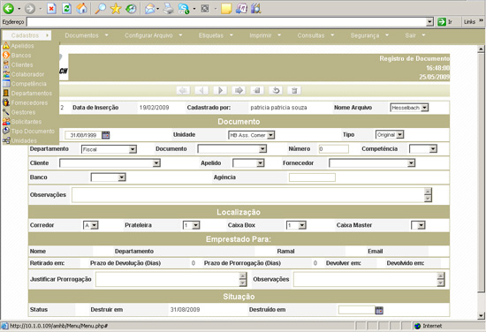Open the Banco dropdown
Viewport: 486px width, 332px height.
click(108, 177)
